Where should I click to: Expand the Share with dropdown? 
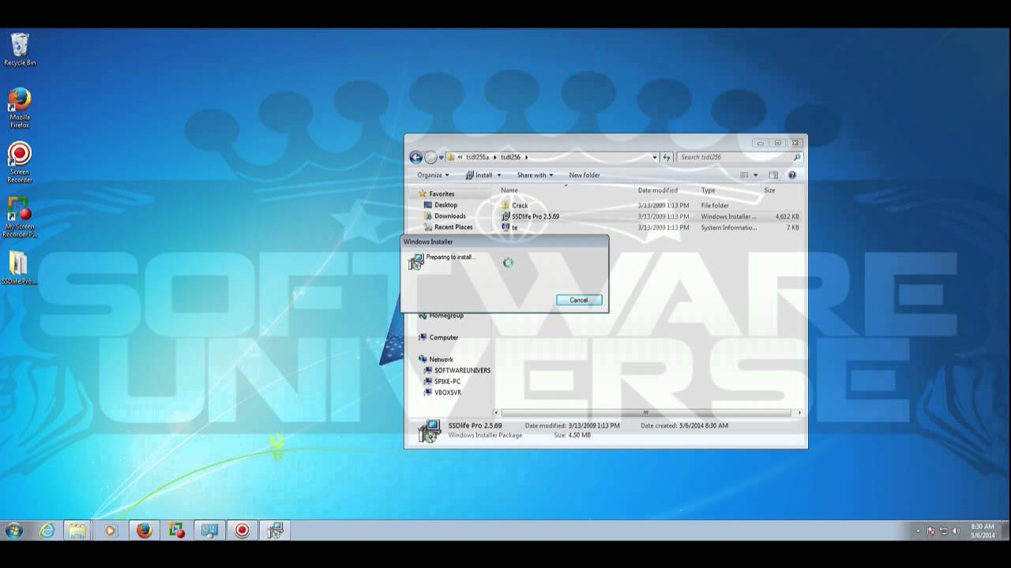coord(535,175)
